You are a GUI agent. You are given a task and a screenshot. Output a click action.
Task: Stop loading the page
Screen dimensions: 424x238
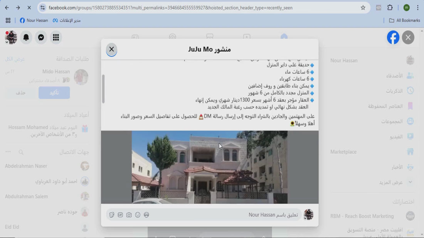click(29, 8)
